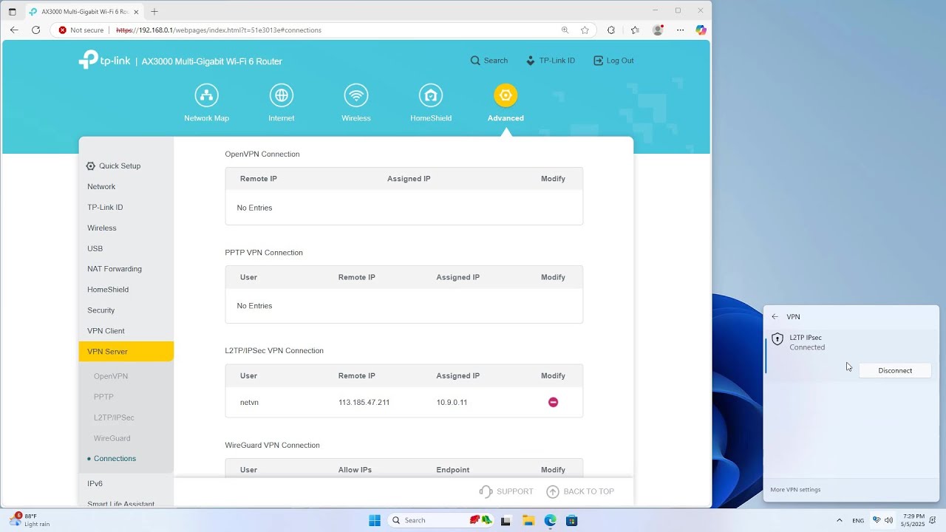Select the AX3000 router tab
Viewport: 946px width, 532px height.
pos(84,12)
